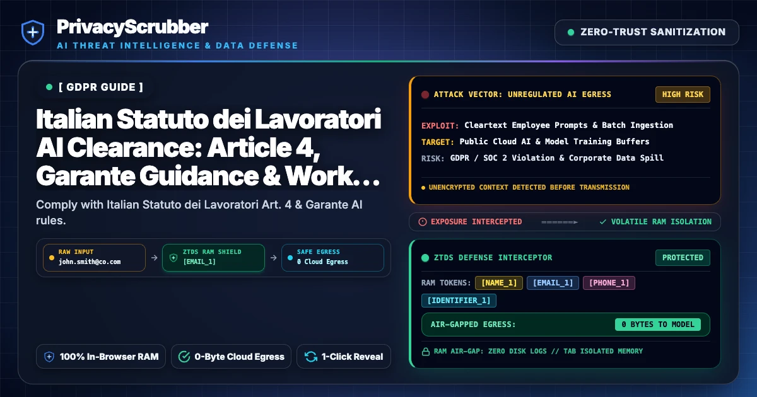Click the 0 Bytes To Model badge
This screenshot has width=757, height=397.
point(658,325)
